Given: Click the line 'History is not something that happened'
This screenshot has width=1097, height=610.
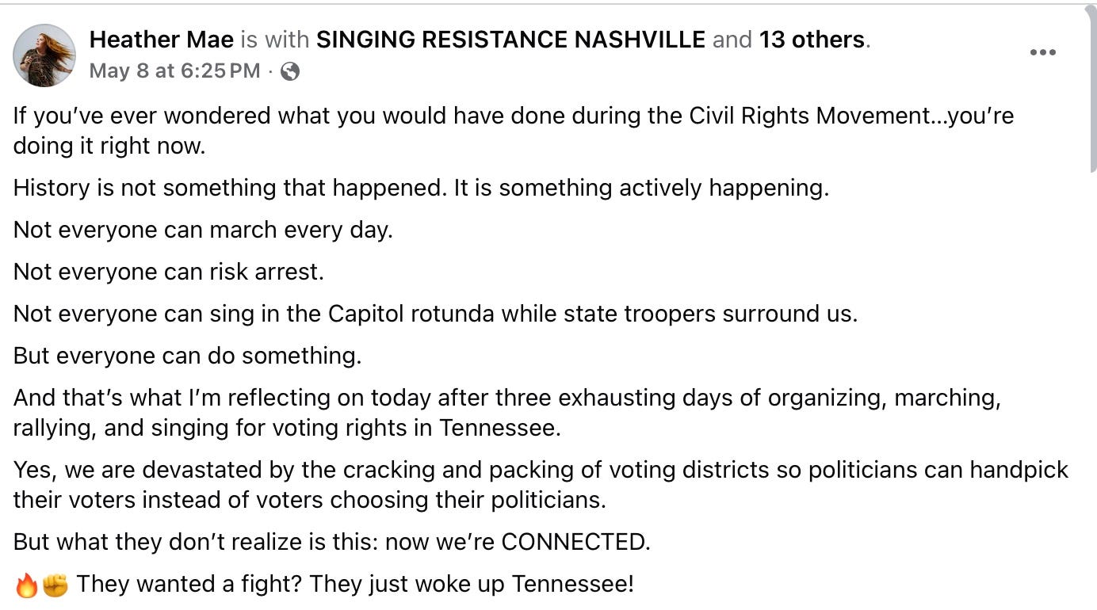Looking at the screenshot, I should [421, 188].
